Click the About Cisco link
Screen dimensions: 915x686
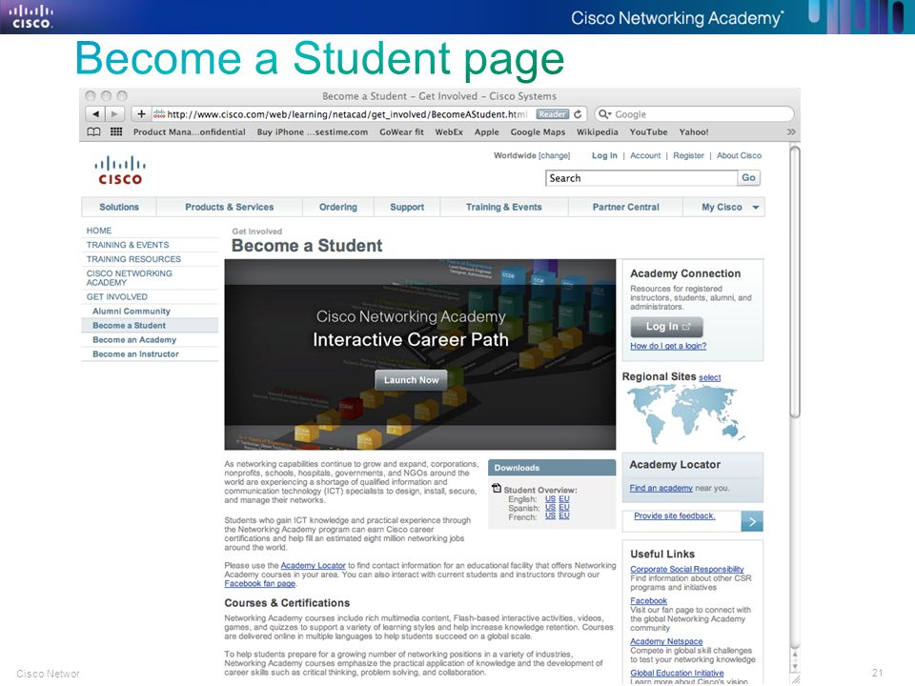tap(739, 155)
